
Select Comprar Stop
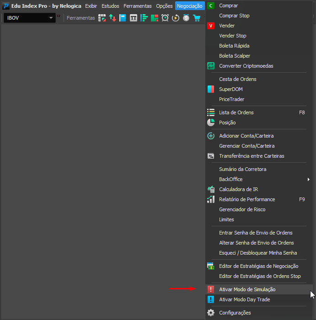(x=234, y=16)
